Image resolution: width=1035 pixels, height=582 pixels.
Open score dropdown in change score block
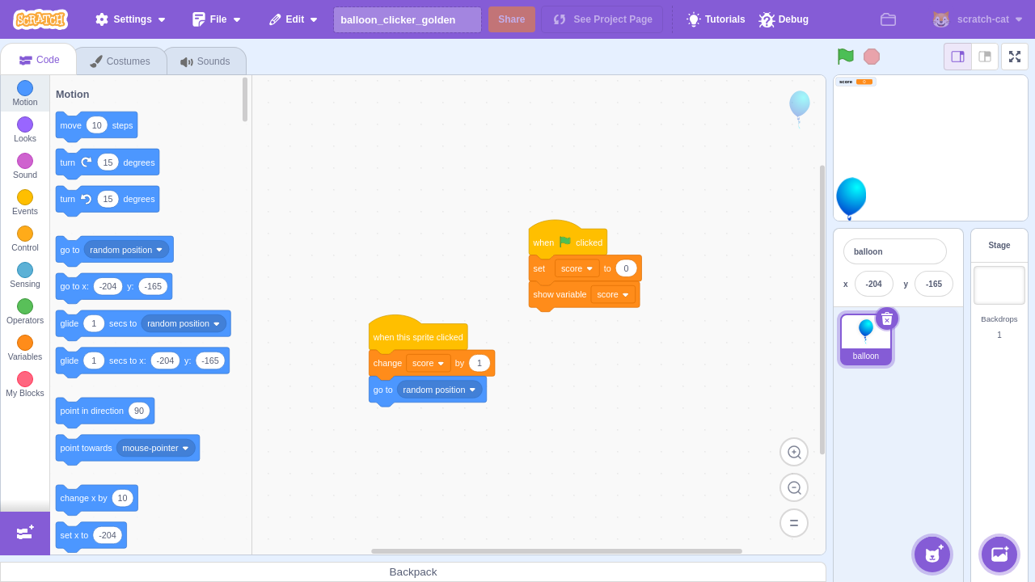coord(429,363)
